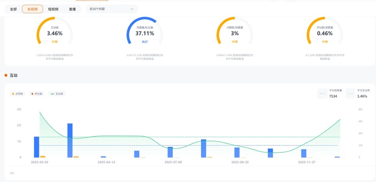Click the 2025-11-27 axis date label
The image size is (376, 182).
307,162
